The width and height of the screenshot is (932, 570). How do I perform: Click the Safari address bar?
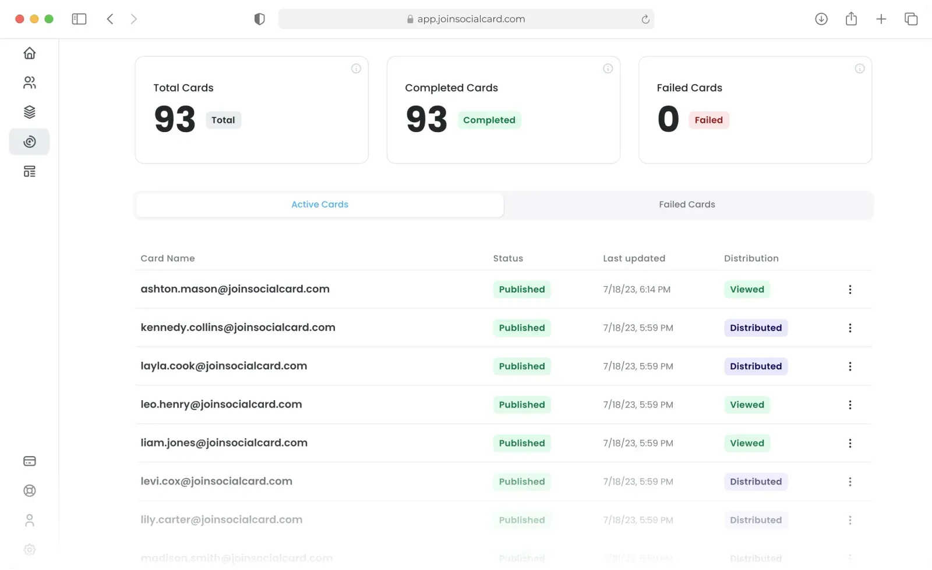click(466, 19)
